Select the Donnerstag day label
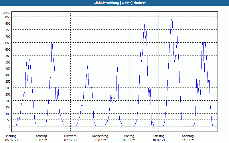 coord(100,136)
